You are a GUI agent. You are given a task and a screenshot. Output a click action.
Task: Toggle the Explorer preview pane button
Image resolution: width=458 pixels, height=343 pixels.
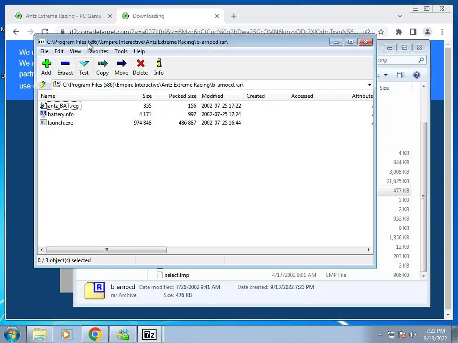pyautogui.click(x=401, y=75)
